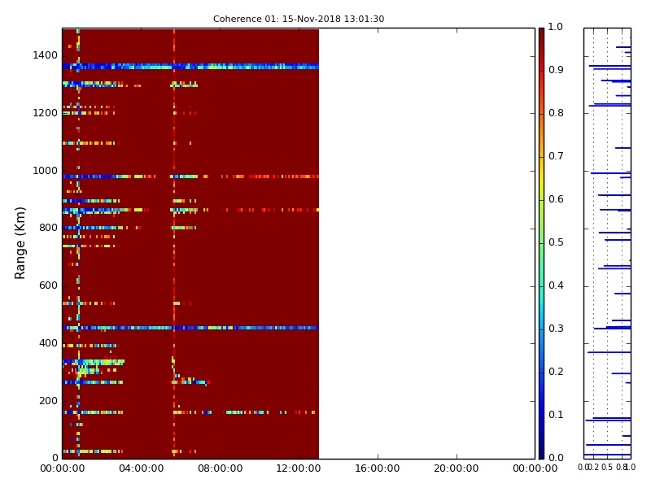This screenshot has height=488, width=651.
Task: Click the colorbar label 0.5
Action: click(556, 242)
